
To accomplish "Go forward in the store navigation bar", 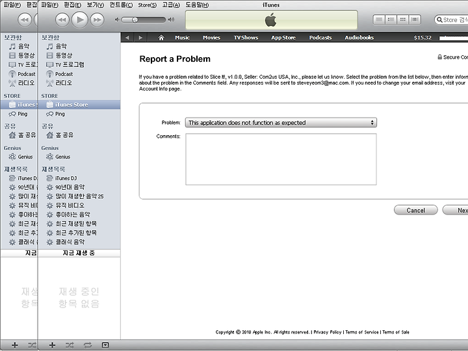I will click(x=140, y=38).
